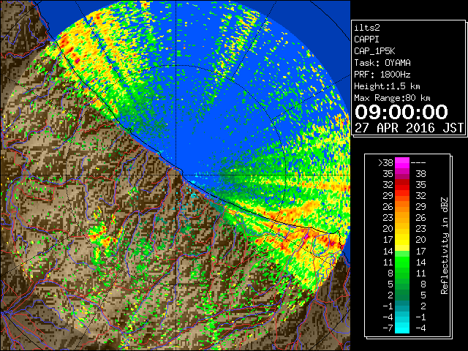Click the bright green 11 dBZ legend swatch
468x351 pixels.
[402, 262]
